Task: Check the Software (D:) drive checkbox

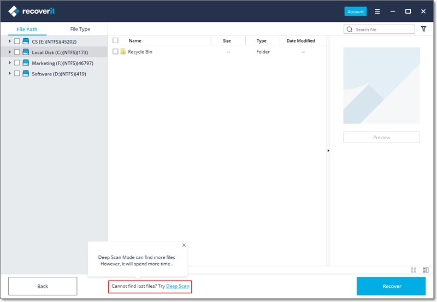Action: pyautogui.click(x=17, y=73)
